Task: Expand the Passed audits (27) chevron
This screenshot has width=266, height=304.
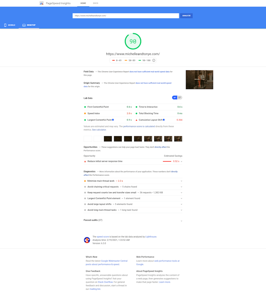Action: (x=181, y=221)
